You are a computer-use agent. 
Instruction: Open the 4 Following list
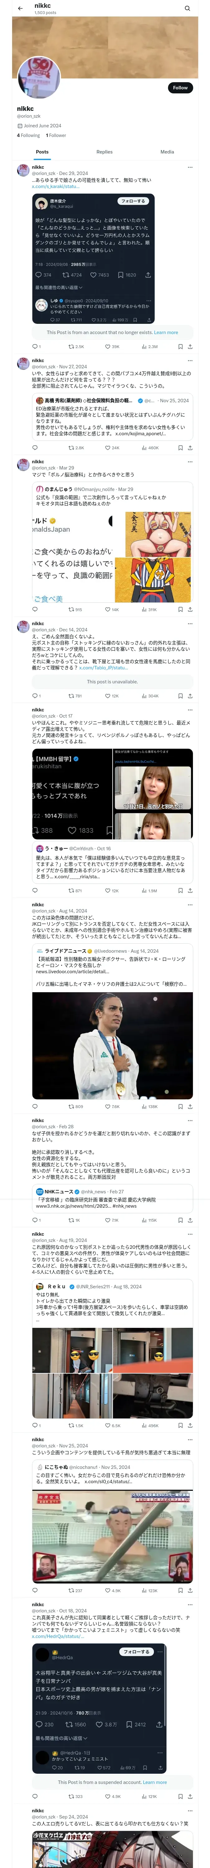[x=28, y=135]
